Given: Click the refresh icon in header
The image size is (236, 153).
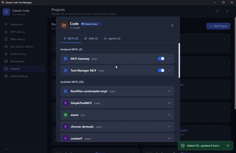Looking at the screenshot, I should coord(217,11).
